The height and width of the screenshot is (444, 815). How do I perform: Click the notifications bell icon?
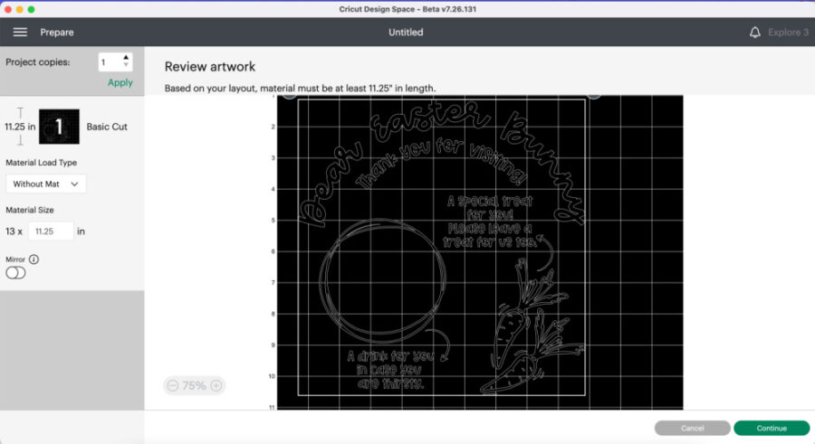coord(755,32)
